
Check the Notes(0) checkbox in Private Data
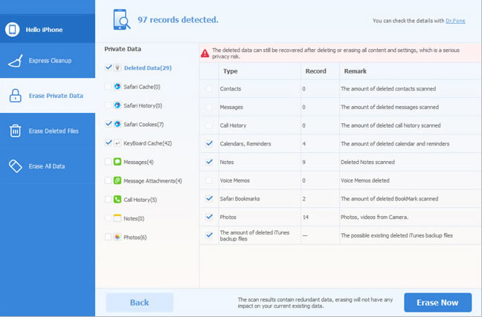[x=108, y=218]
